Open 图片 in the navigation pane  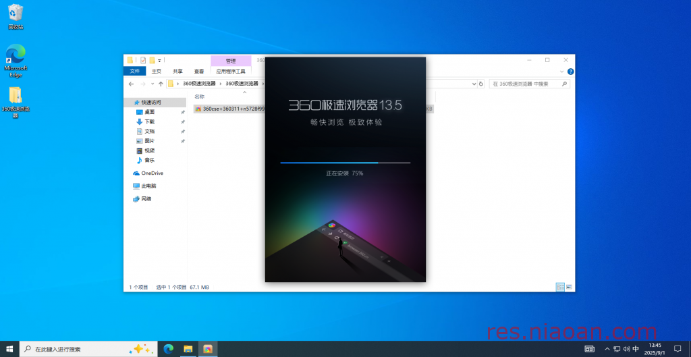coord(149,141)
